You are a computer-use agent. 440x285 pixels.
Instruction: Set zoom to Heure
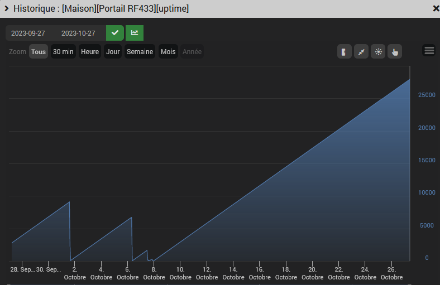(x=90, y=51)
